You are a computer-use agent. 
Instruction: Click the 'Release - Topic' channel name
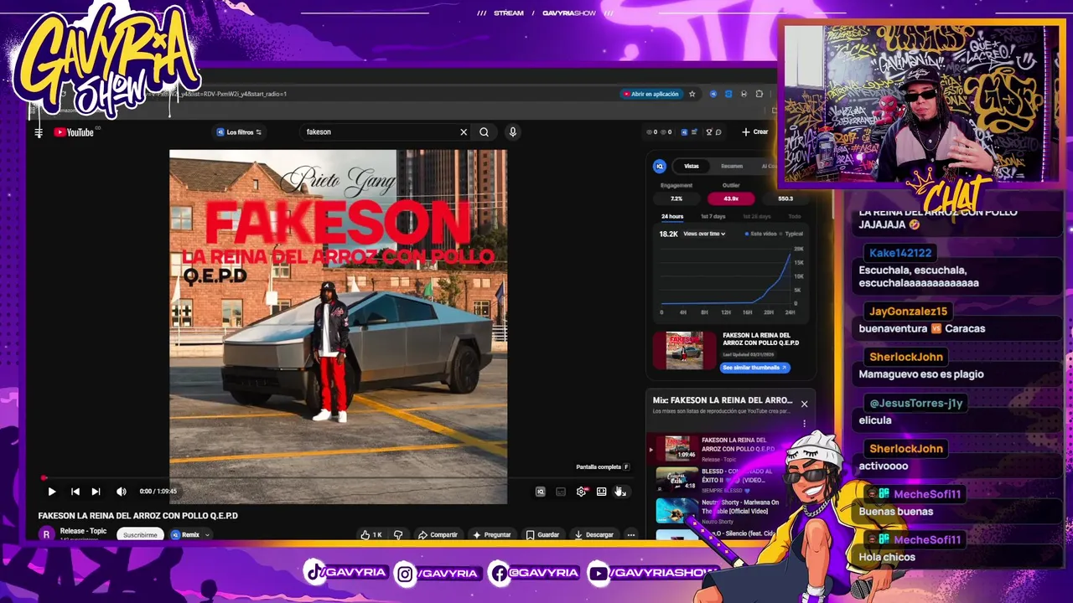[83, 531]
